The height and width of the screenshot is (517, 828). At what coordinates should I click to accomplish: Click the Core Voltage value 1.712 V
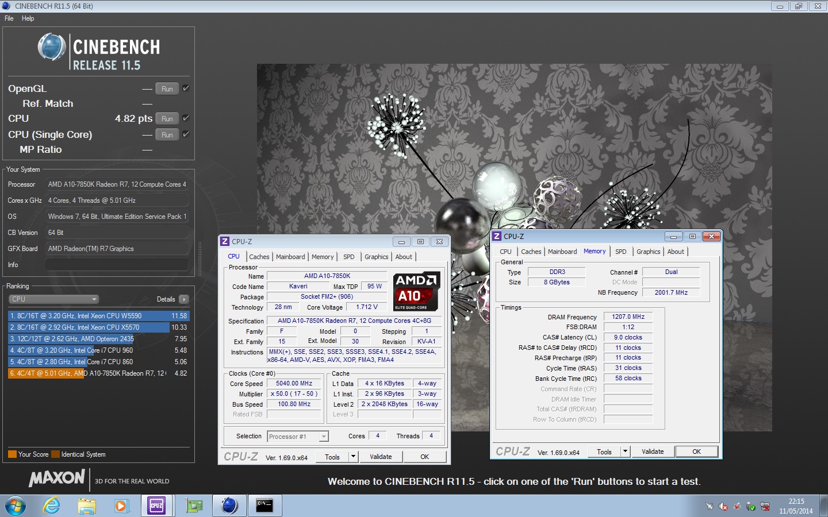tap(367, 307)
